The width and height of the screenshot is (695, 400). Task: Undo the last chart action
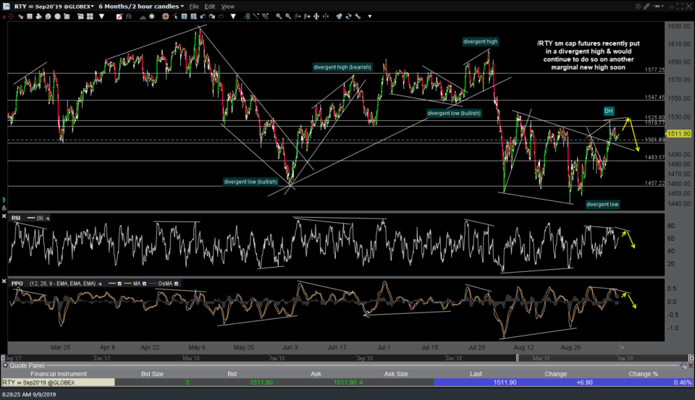tap(203, 17)
